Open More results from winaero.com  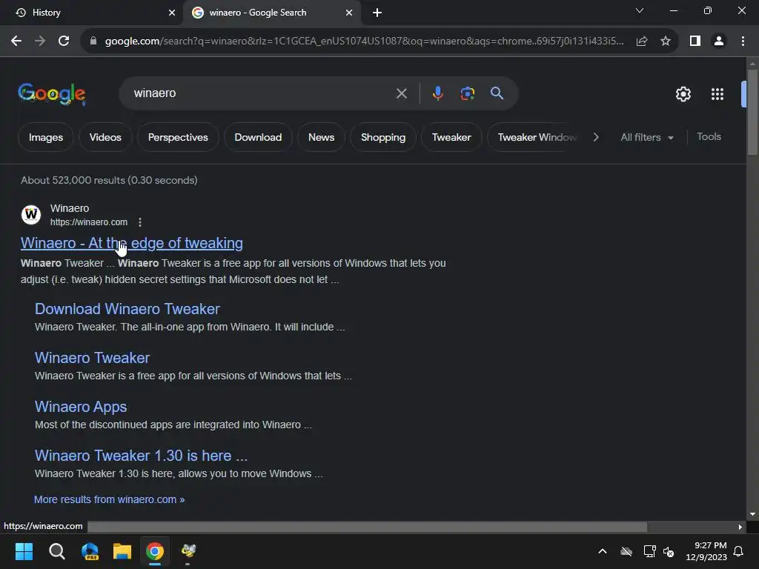coord(110,499)
